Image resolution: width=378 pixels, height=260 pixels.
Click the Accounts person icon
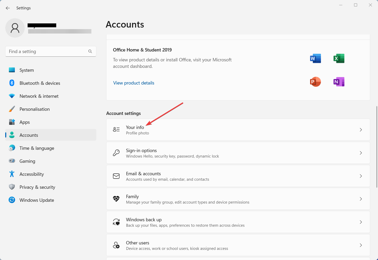[x=12, y=135]
